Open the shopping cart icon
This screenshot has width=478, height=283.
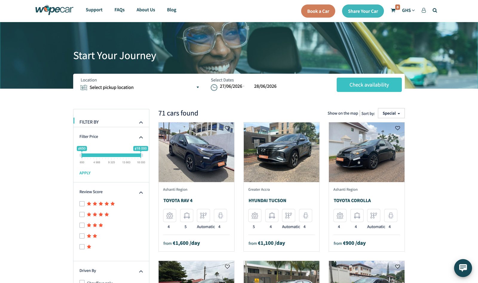pyautogui.click(x=393, y=10)
